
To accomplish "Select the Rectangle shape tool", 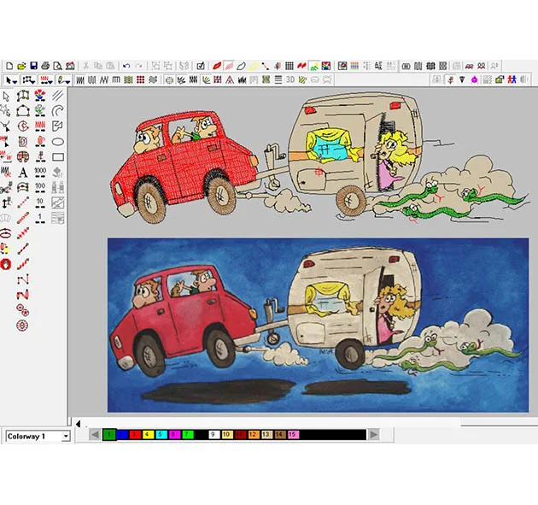I will pos(58,157).
